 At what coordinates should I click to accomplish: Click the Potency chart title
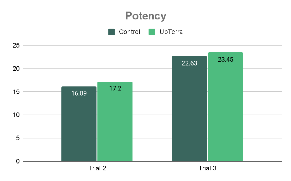tap(145, 16)
